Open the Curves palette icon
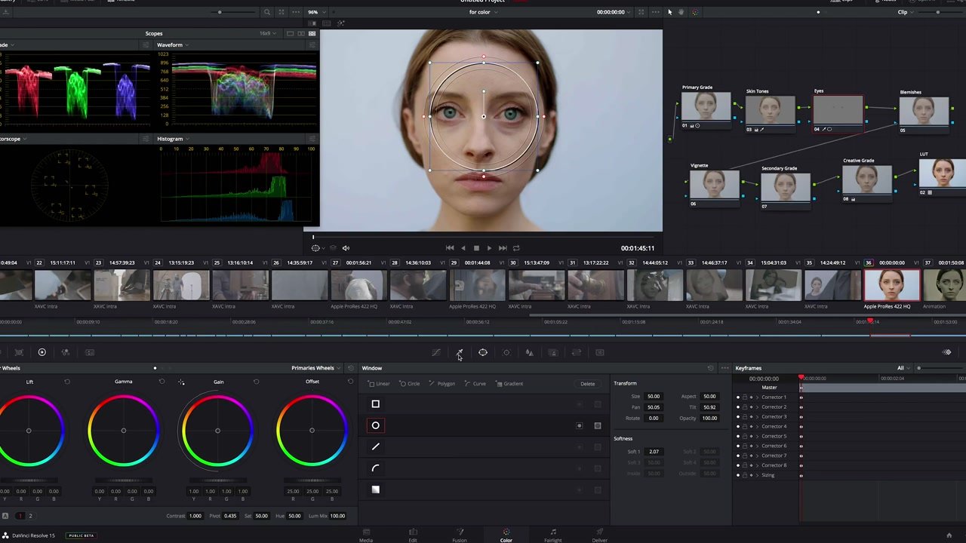Screen dimensions: 966x543 (436, 352)
